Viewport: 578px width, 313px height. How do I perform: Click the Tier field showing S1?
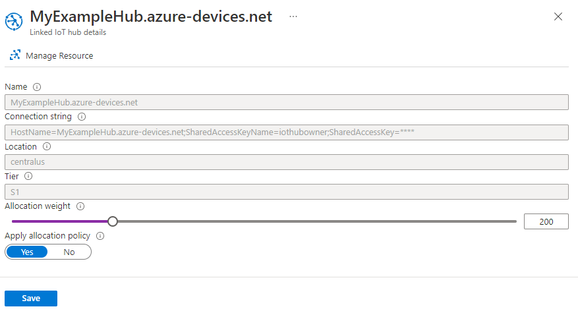click(286, 192)
